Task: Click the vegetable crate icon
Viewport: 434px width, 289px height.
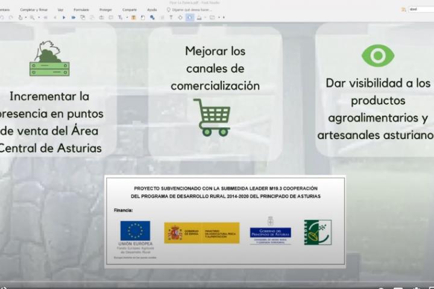Action: (x=49, y=59)
